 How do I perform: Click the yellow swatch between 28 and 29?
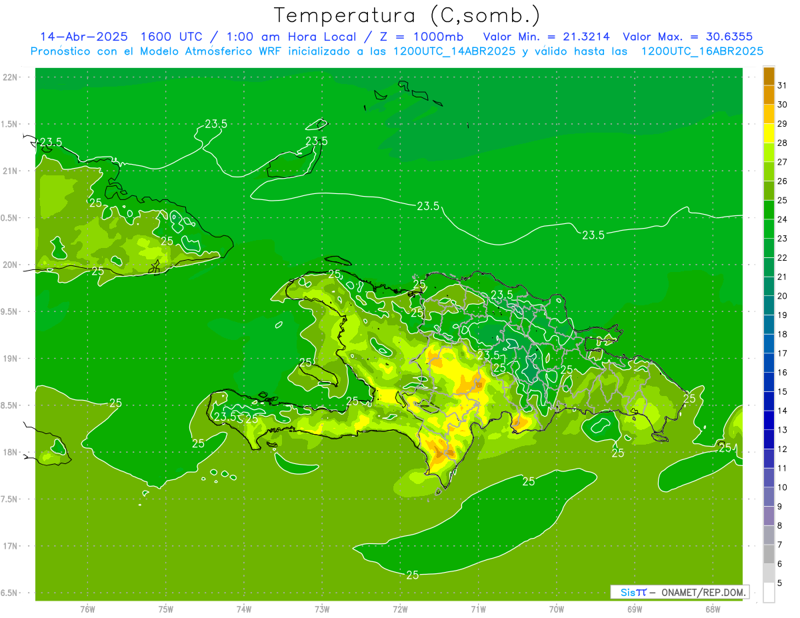click(x=769, y=133)
